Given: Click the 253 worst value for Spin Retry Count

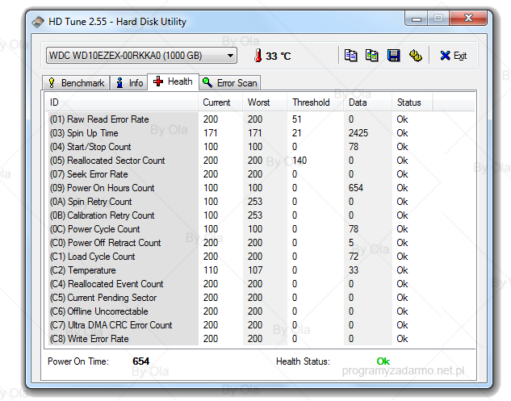Looking at the screenshot, I should click(255, 202).
